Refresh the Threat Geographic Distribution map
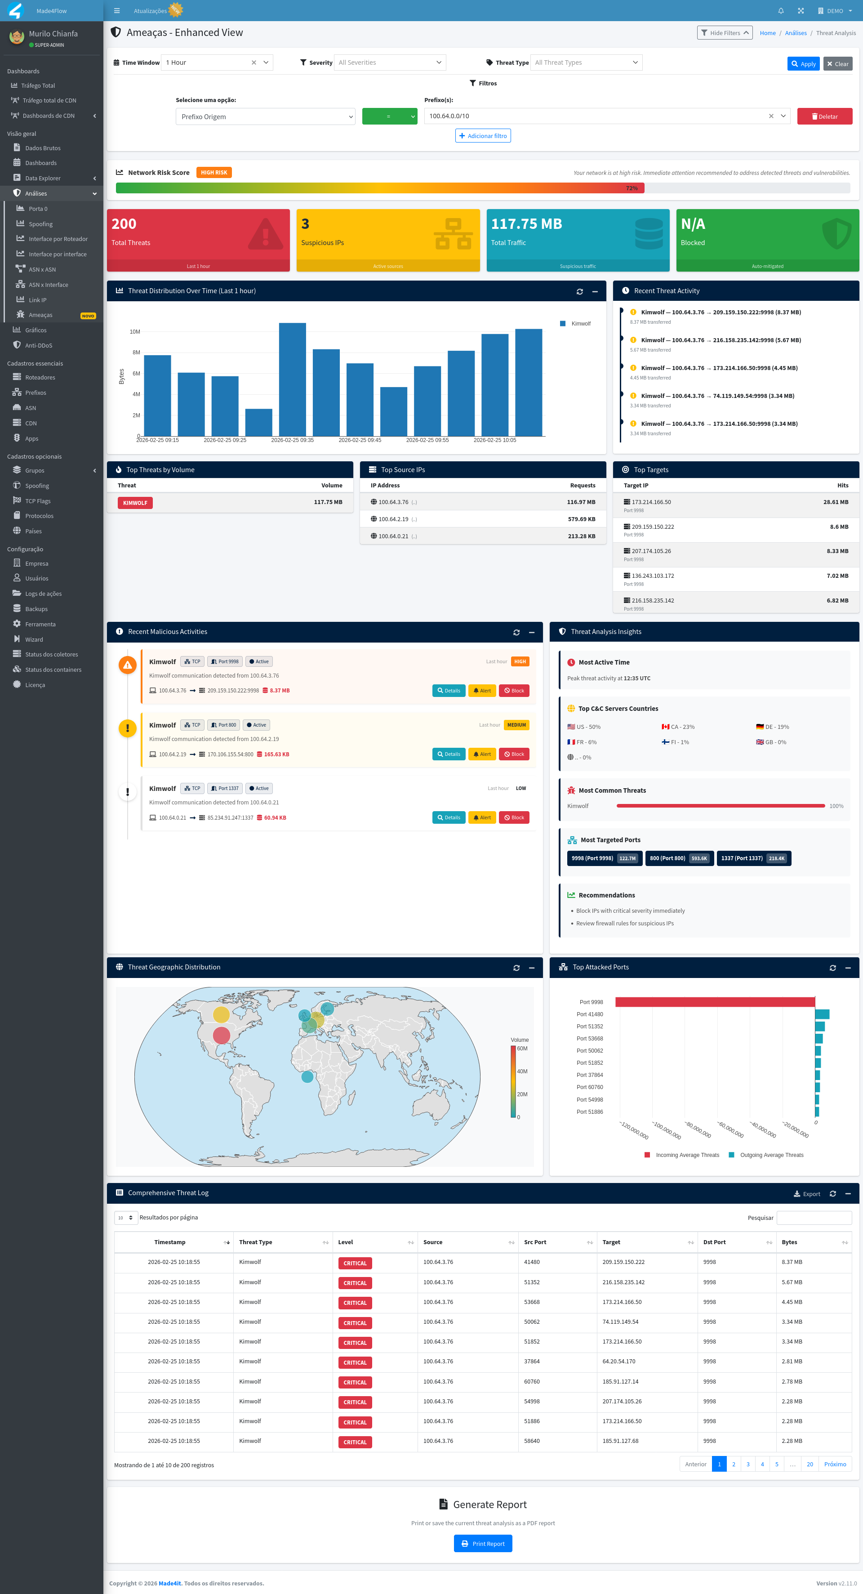This screenshot has width=863, height=1594. 516,967
